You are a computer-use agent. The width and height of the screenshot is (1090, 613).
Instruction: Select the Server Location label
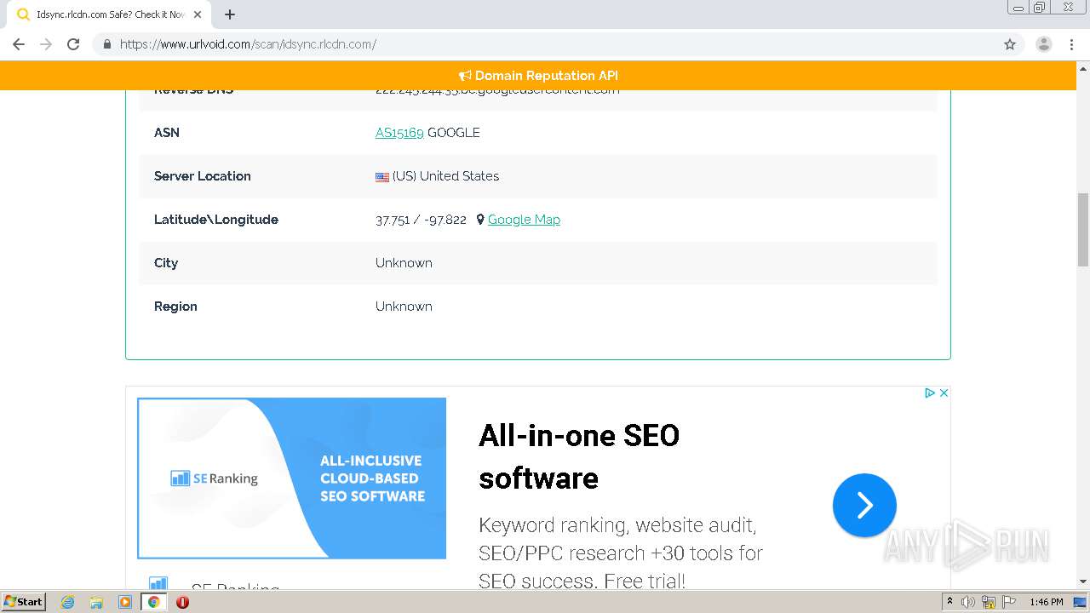(x=203, y=176)
